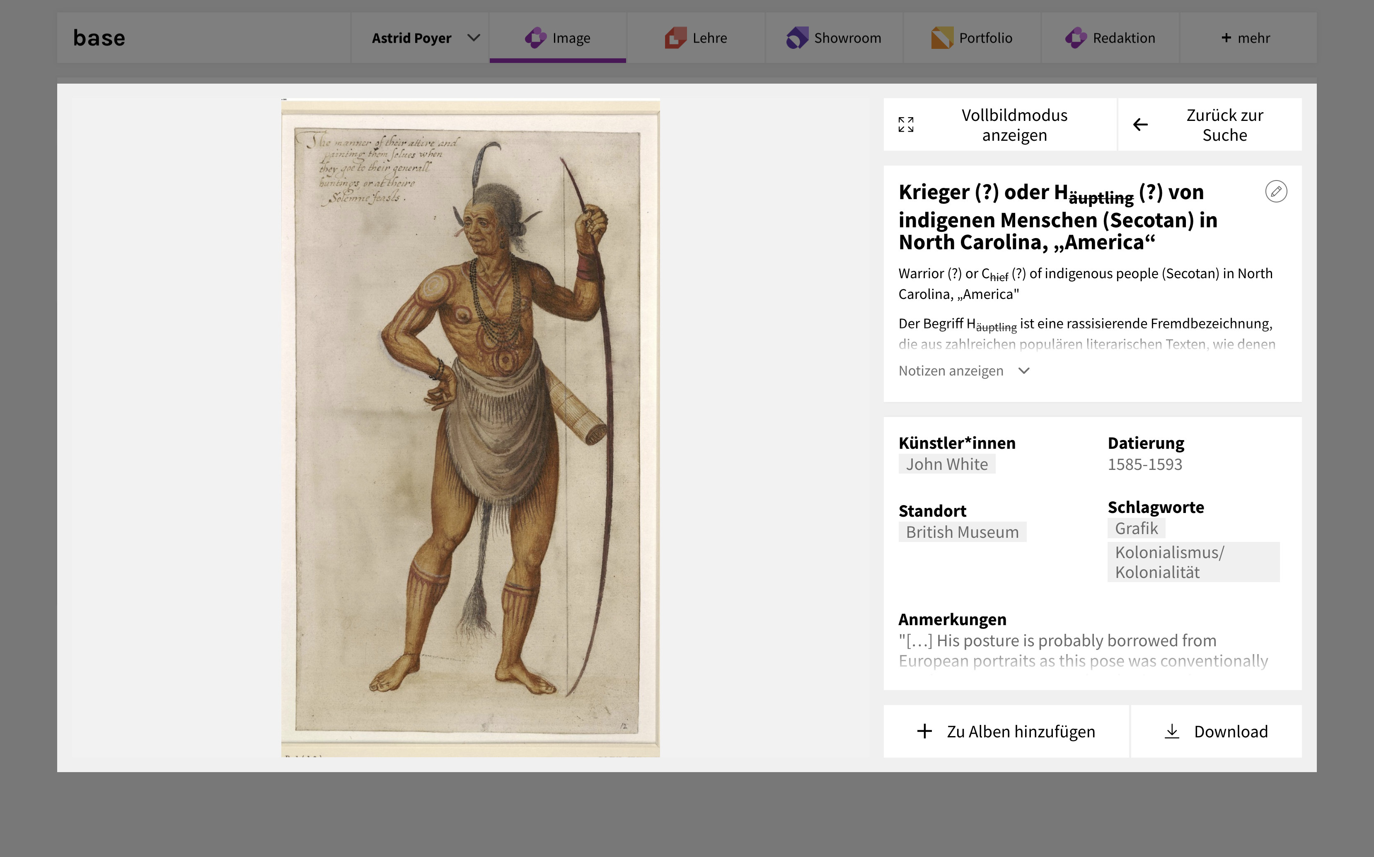Click the base logo to go home
This screenshot has height=857, width=1374.
(x=99, y=38)
